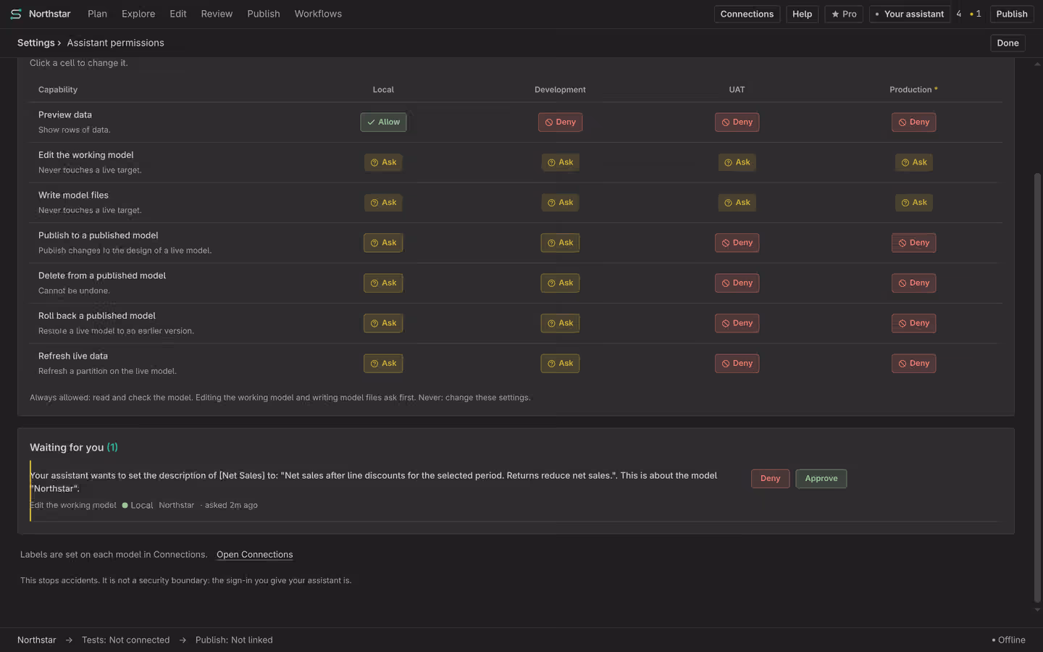The image size is (1043, 652).
Task: Change Publish to a published model for Local
Action: (x=383, y=243)
